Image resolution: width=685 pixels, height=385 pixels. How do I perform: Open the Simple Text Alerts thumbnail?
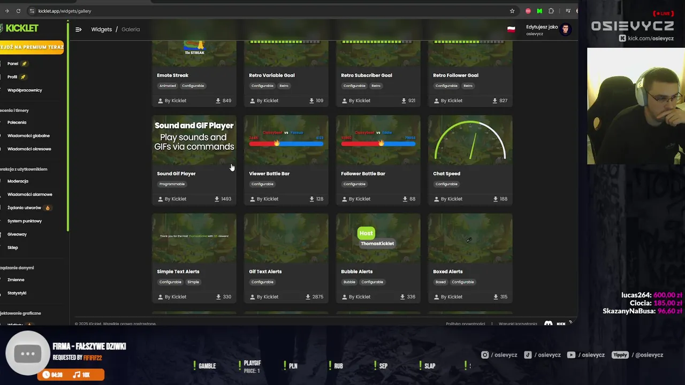point(194,238)
